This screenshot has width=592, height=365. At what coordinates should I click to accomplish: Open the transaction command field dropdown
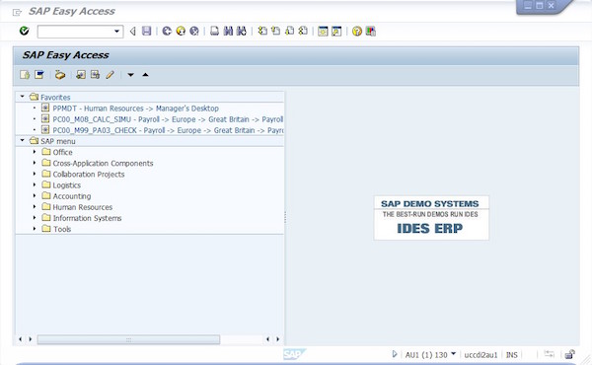pos(117,32)
